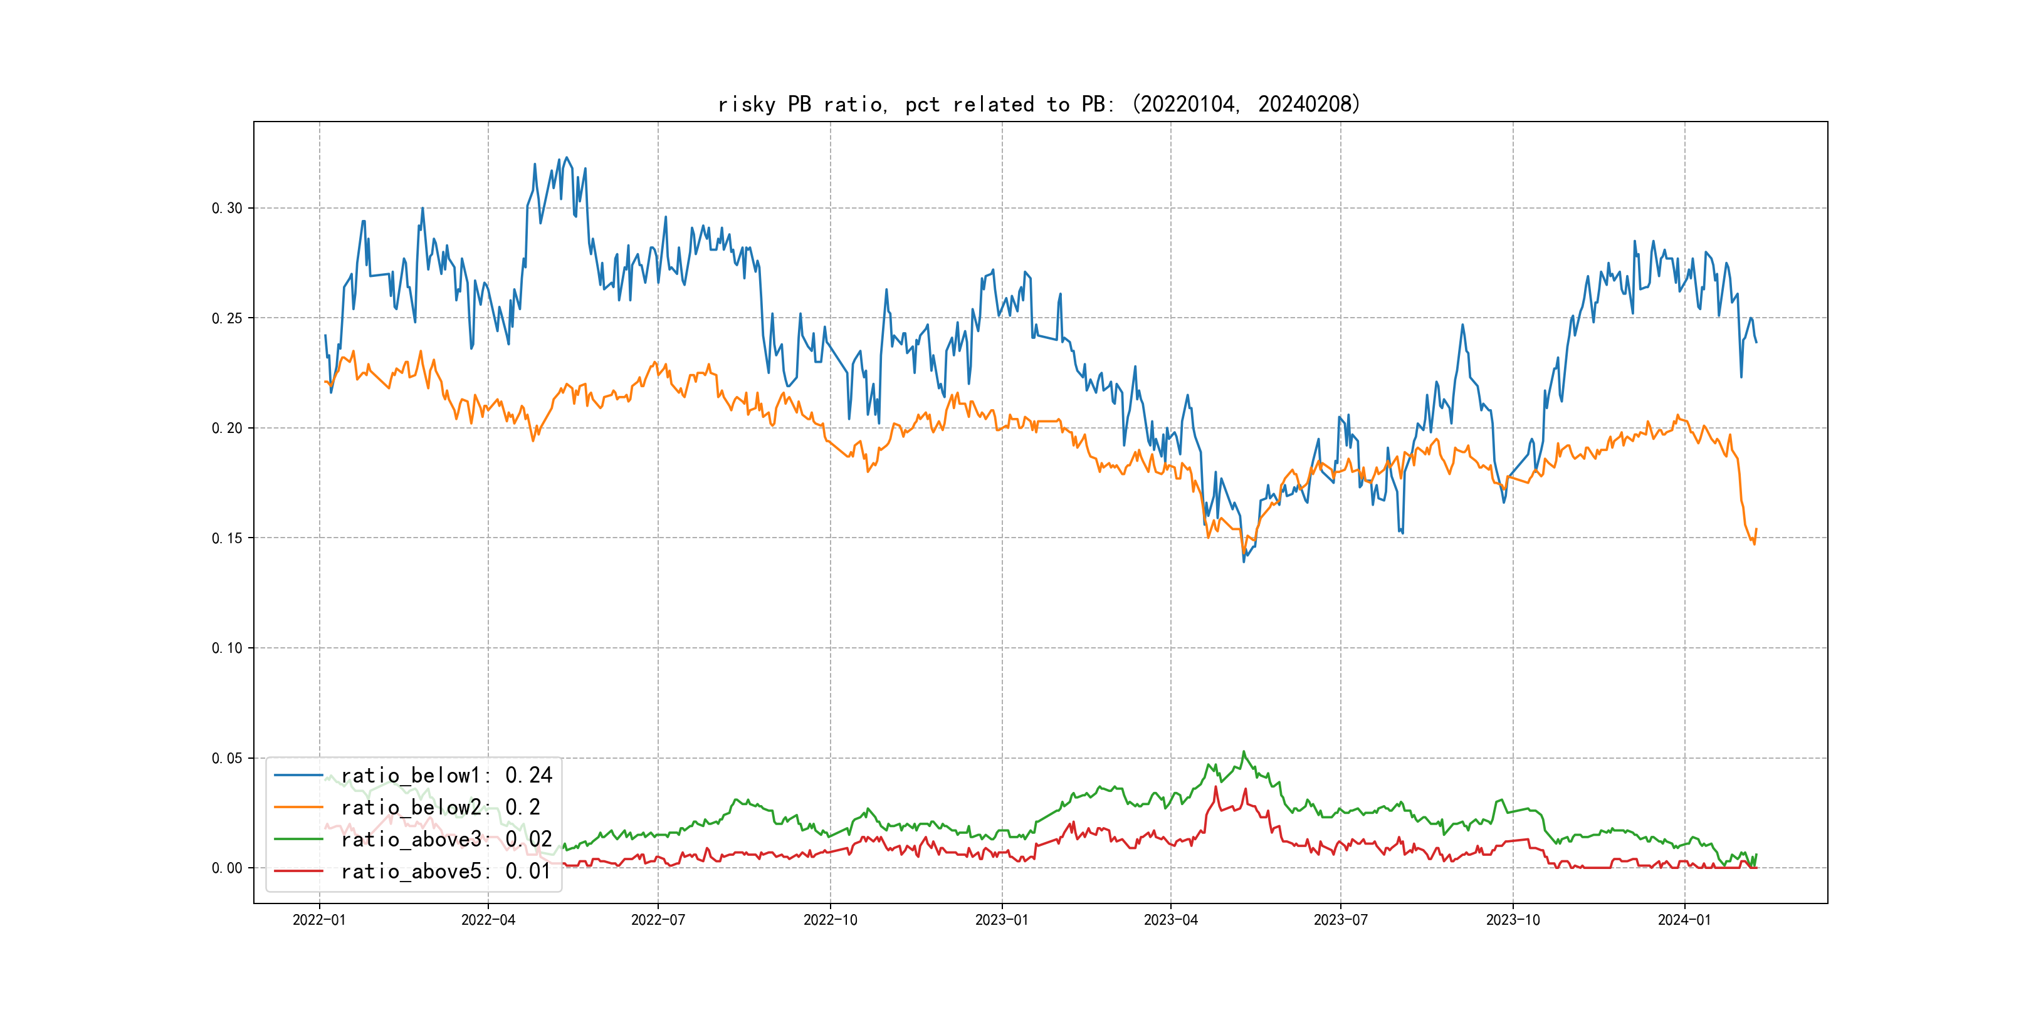Screen dimensions: 2031x1015
Task: Click the 'ratio_above3: 0.02' legend label
Action: coord(446,840)
